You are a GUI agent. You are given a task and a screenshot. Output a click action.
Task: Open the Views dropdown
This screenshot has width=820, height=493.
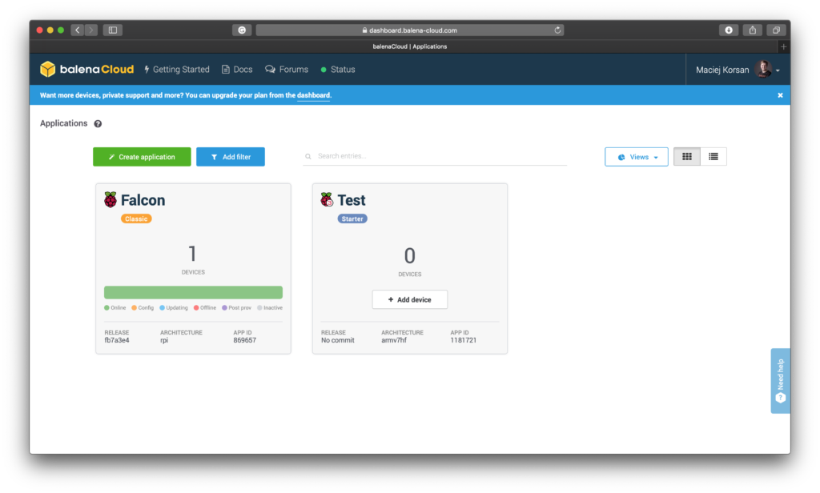[x=637, y=157]
